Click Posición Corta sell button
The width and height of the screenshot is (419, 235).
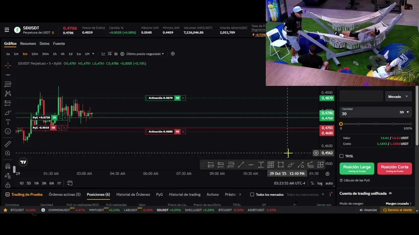(x=394, y=168)
